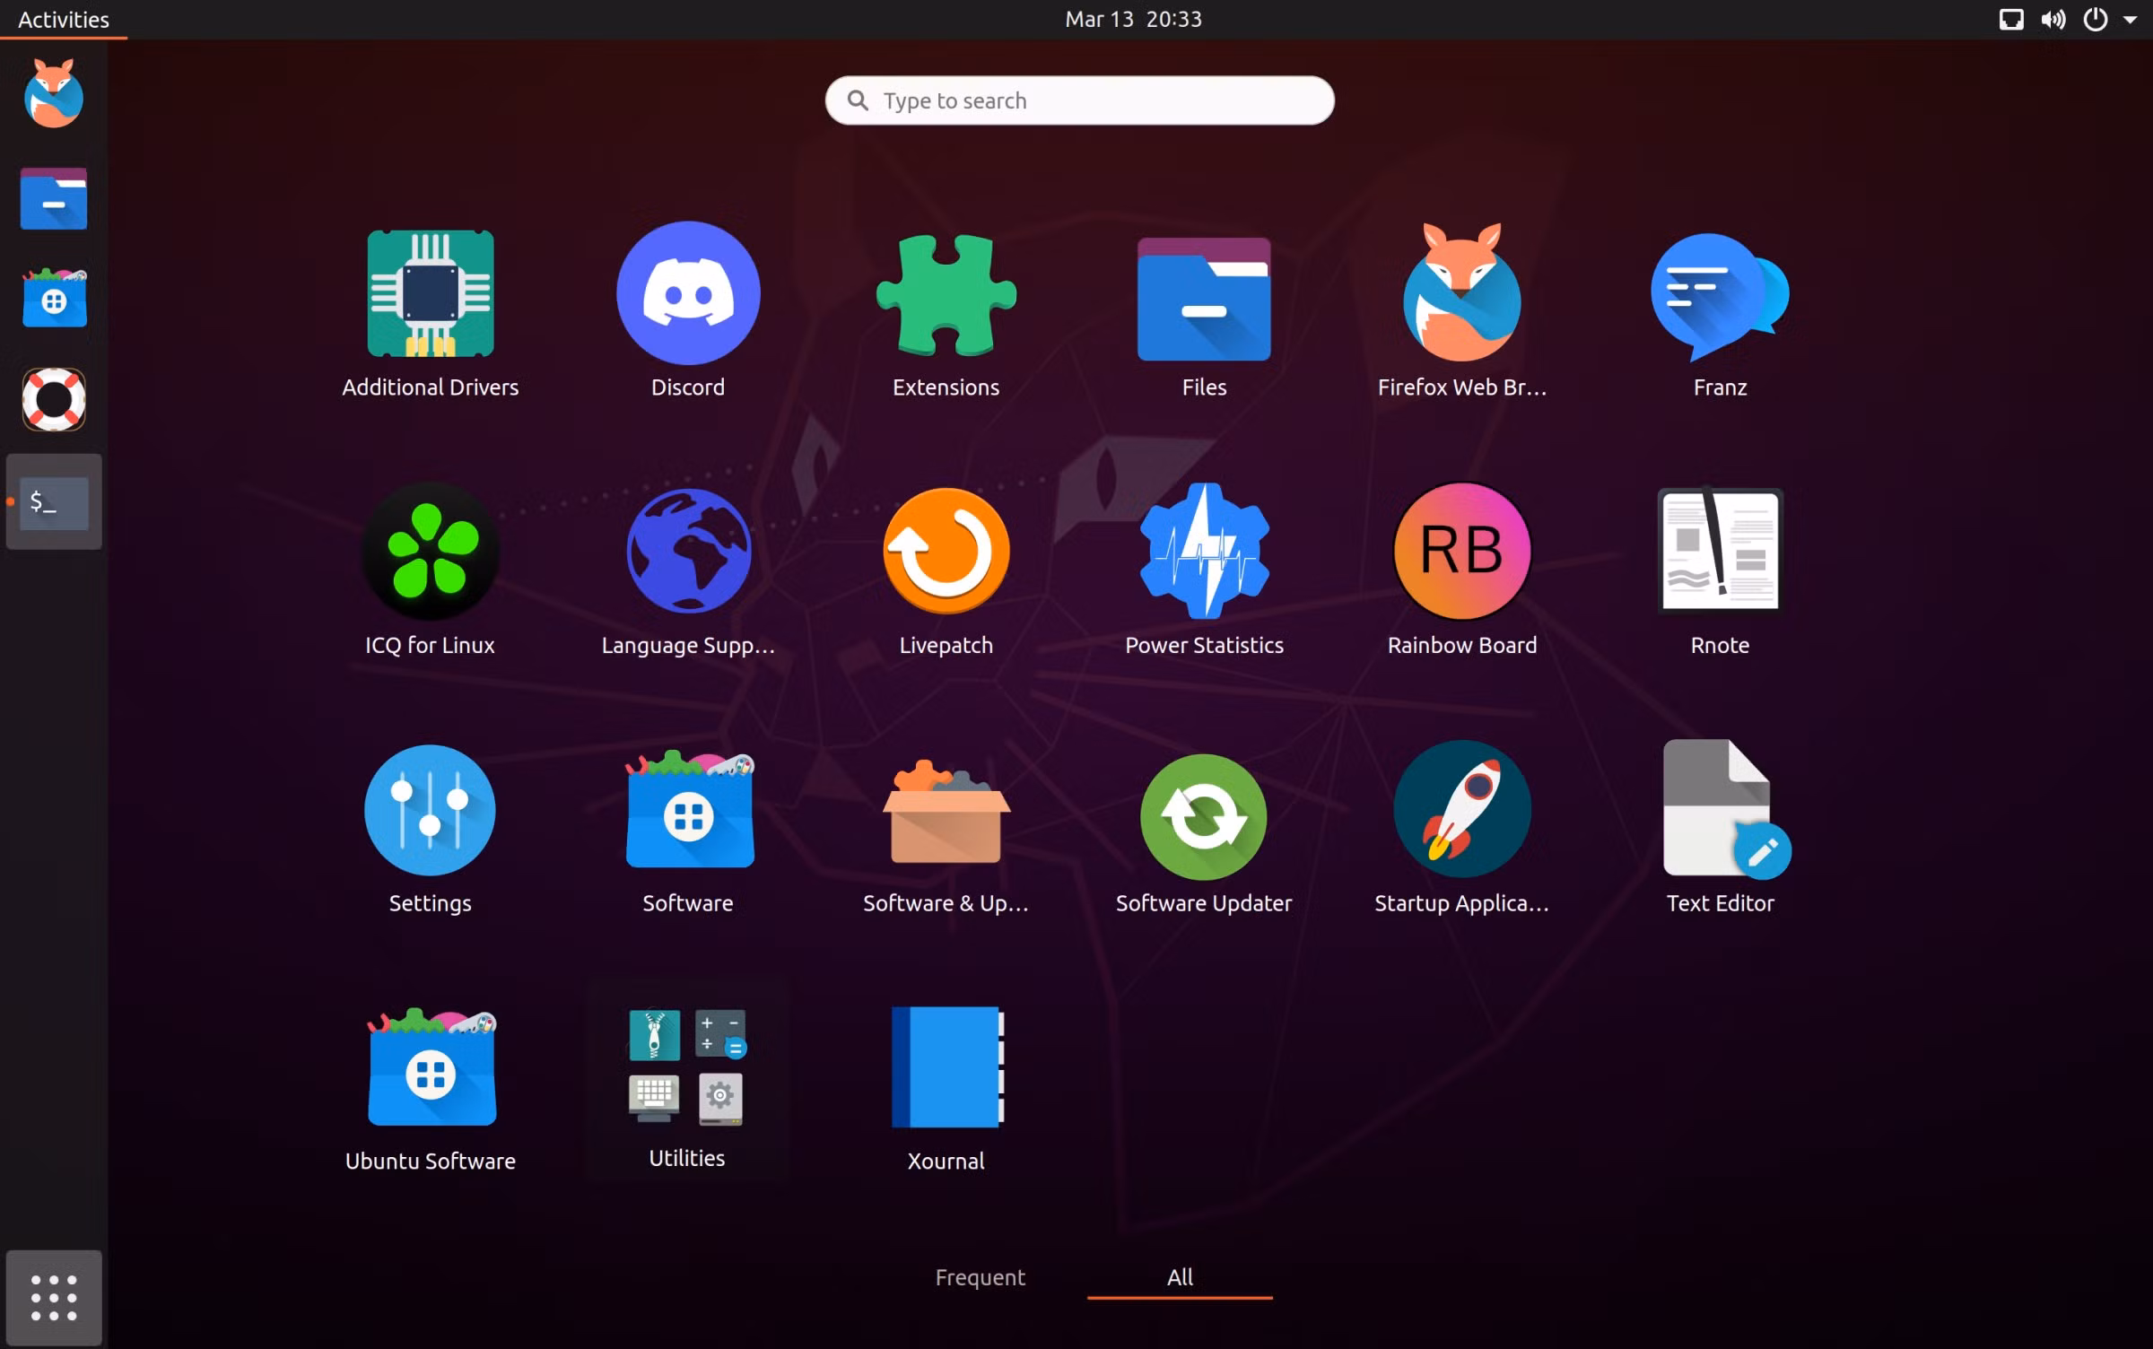This screenshot has width=2153, height=1349.
Task: Open the Extensions puzzle-piece app
Action: pyautogui.click(x=946, y=295)
